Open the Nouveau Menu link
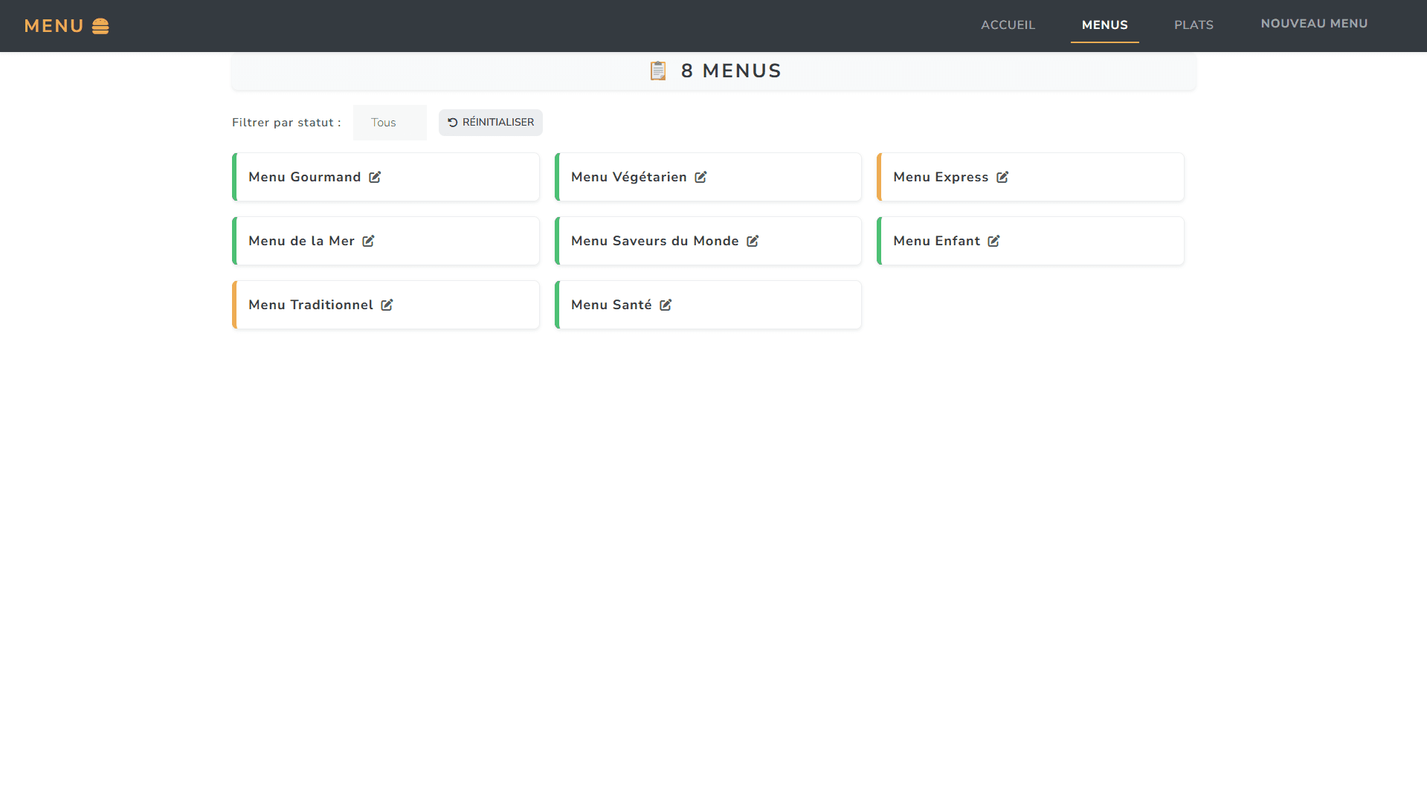 [1314, 24]
